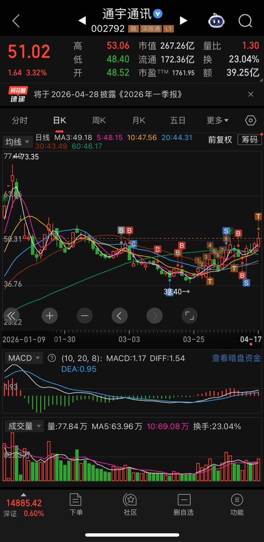
Task: Select the 月K tab
Action: click(x=139, y=120)
